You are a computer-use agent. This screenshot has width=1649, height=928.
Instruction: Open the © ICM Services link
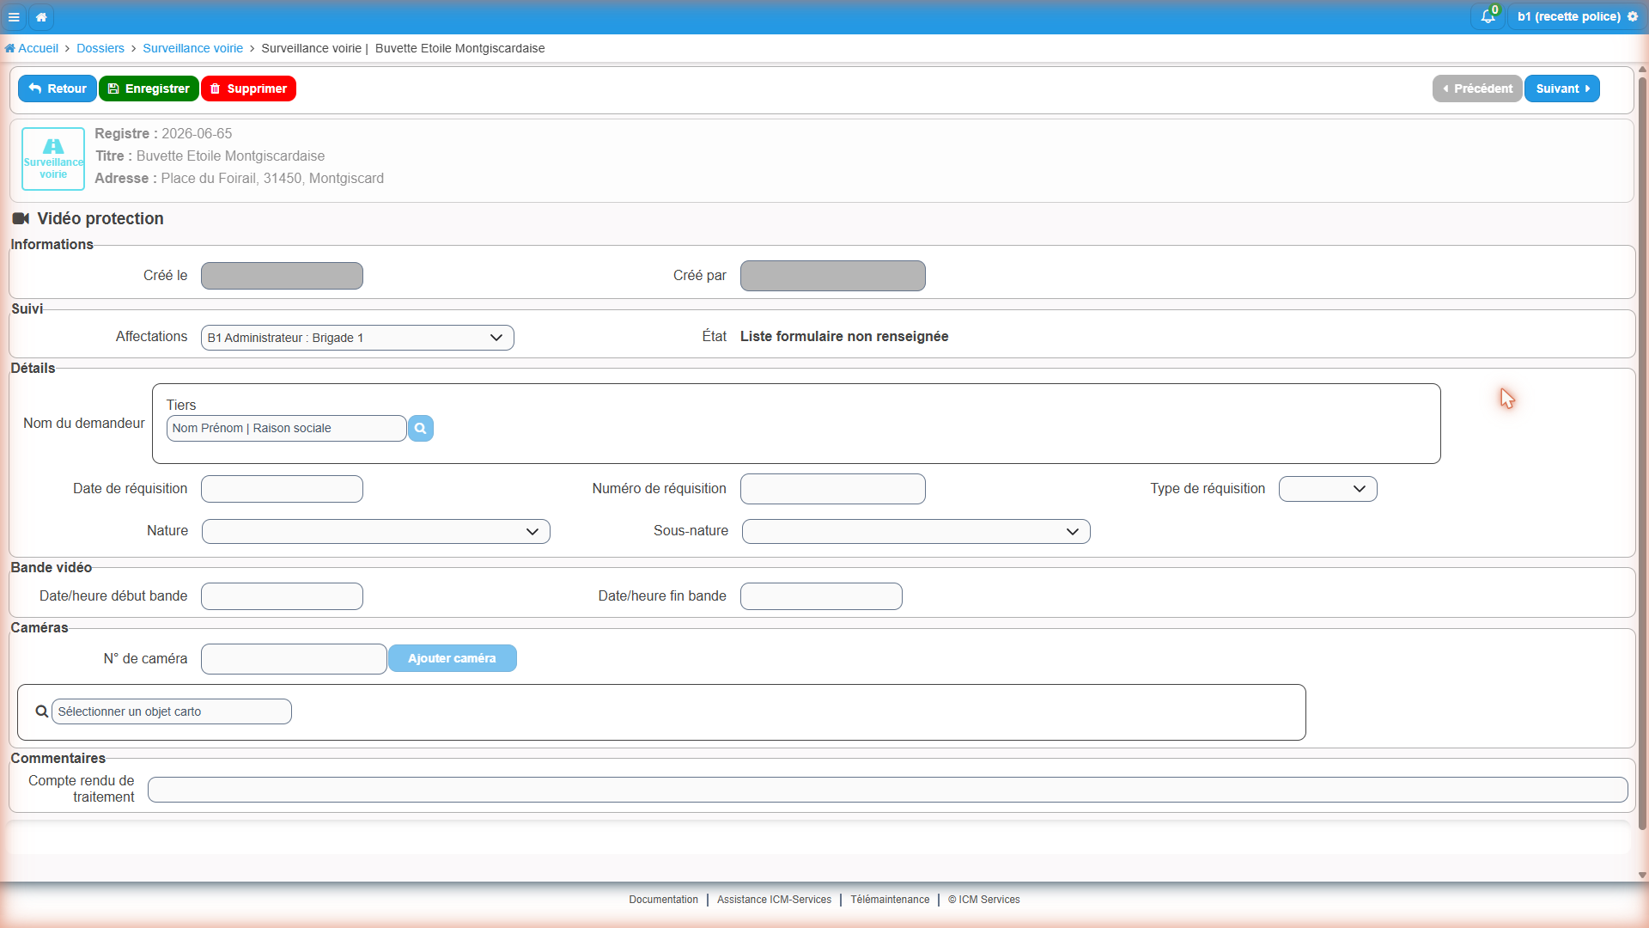(x=984, y=900)
